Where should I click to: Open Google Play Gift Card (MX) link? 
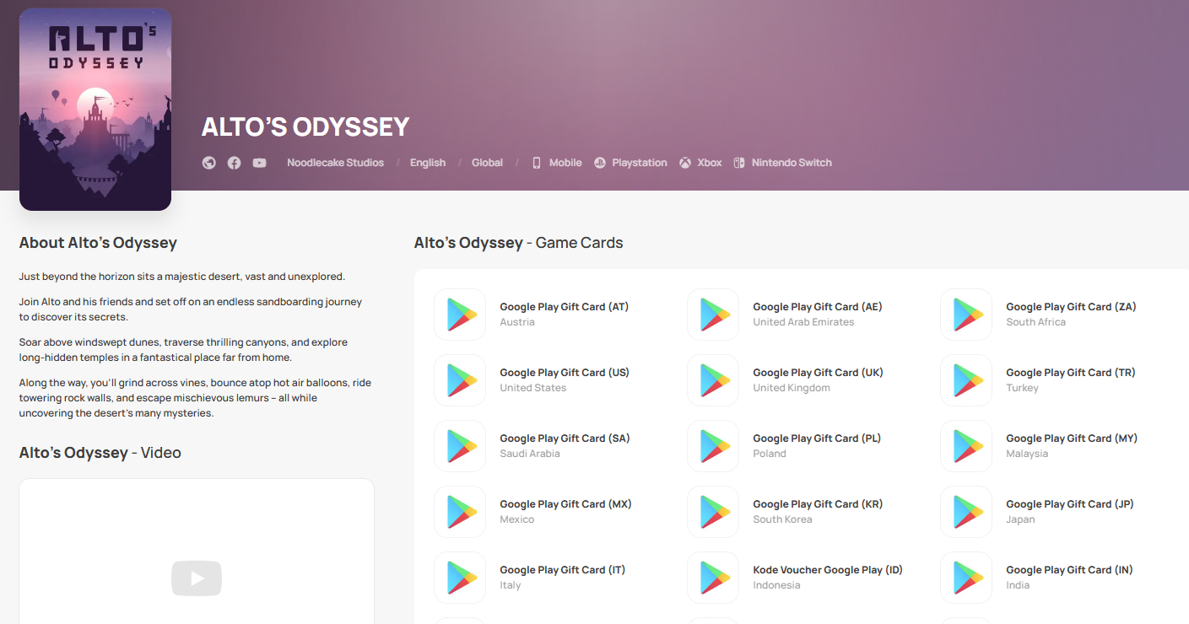point(565,504)
